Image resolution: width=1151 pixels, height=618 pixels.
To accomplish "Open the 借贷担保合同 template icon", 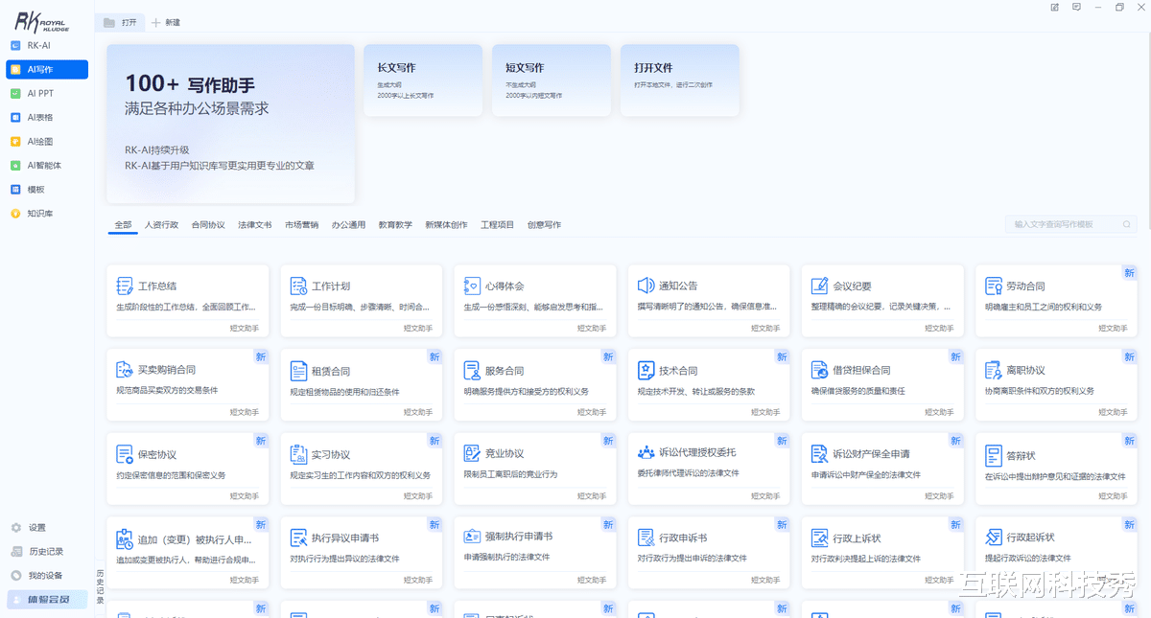I will (x=819, y=370).
